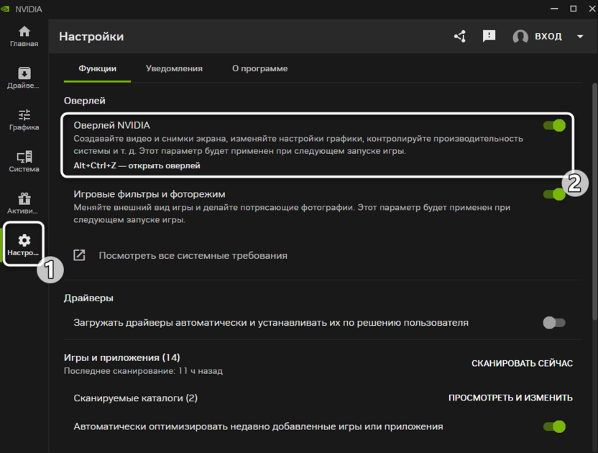Click the share icon in the header
Screen dimensions: 598x453
coord(460,36)
